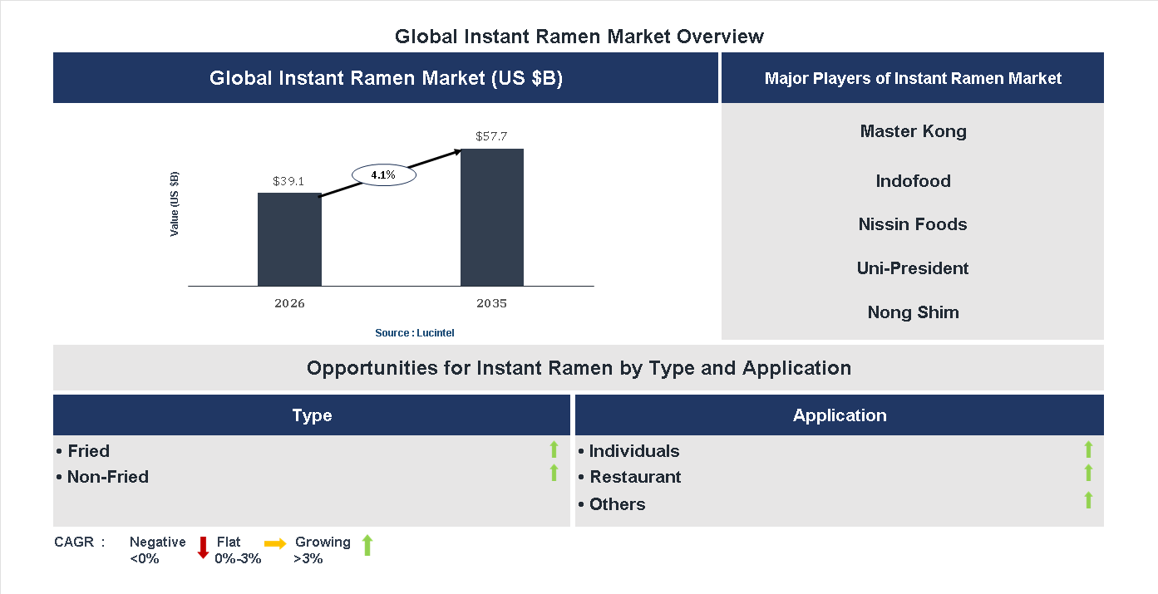Open the Source: Lucintel link

[x=414, y=332]
